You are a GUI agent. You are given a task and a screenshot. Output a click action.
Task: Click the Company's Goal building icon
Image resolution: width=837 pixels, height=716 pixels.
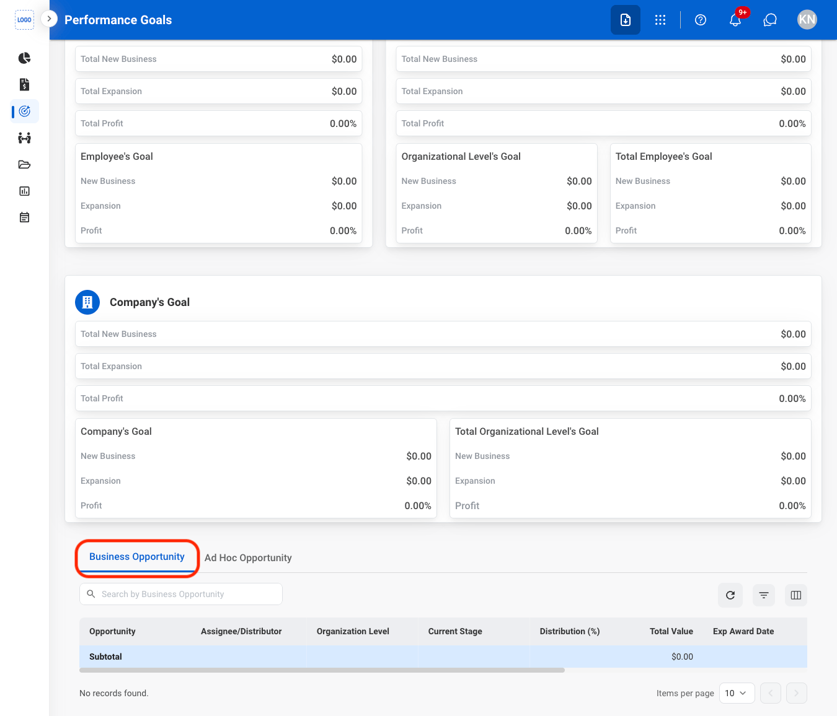coord(87,302)
